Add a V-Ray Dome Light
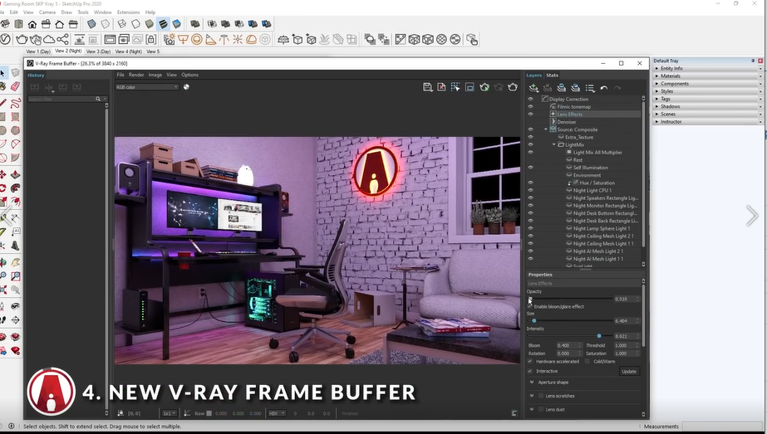This screenshot has width=767, height=434. [x=252, y=39]
